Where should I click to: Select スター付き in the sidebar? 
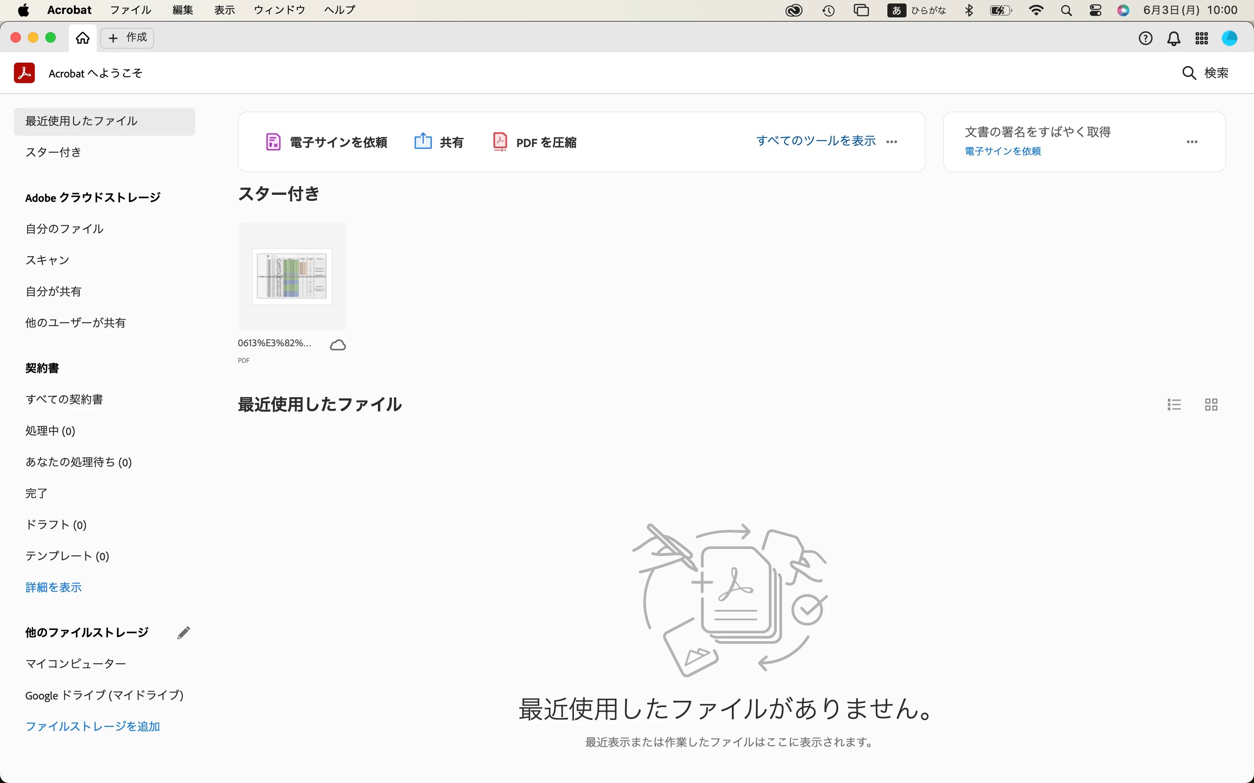[54, 152]
